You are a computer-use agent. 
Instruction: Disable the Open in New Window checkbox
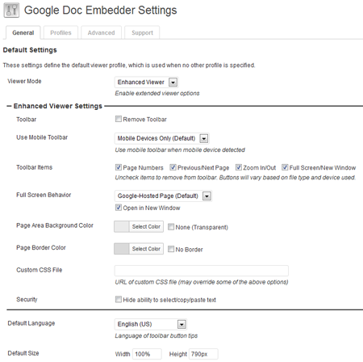pos(119,208)
